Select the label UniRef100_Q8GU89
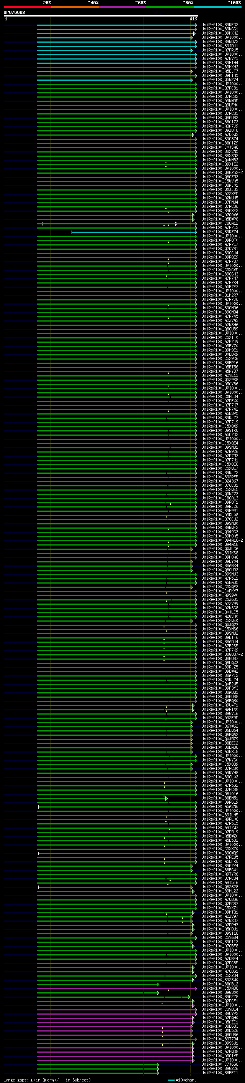 (x=219, y=329)
